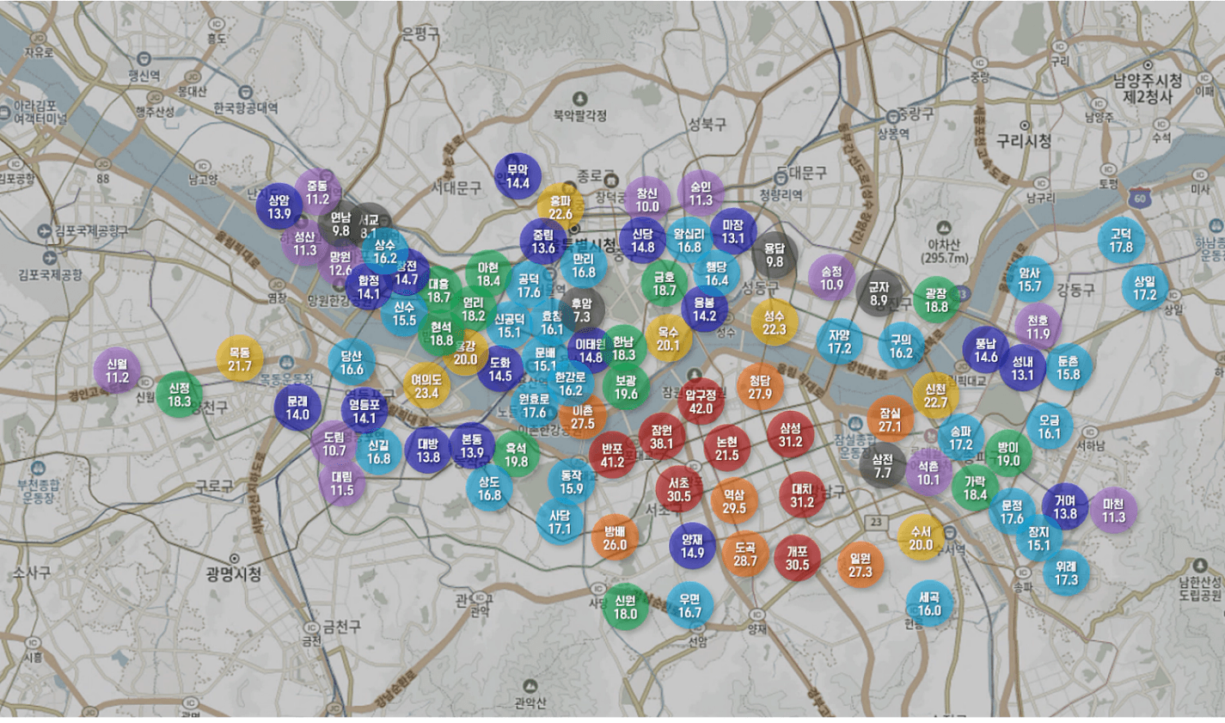The width and height of the screenshot is (1225, 723).
Task: Select the 후암 7.3 gray bubble
Action: pos(582,309)
